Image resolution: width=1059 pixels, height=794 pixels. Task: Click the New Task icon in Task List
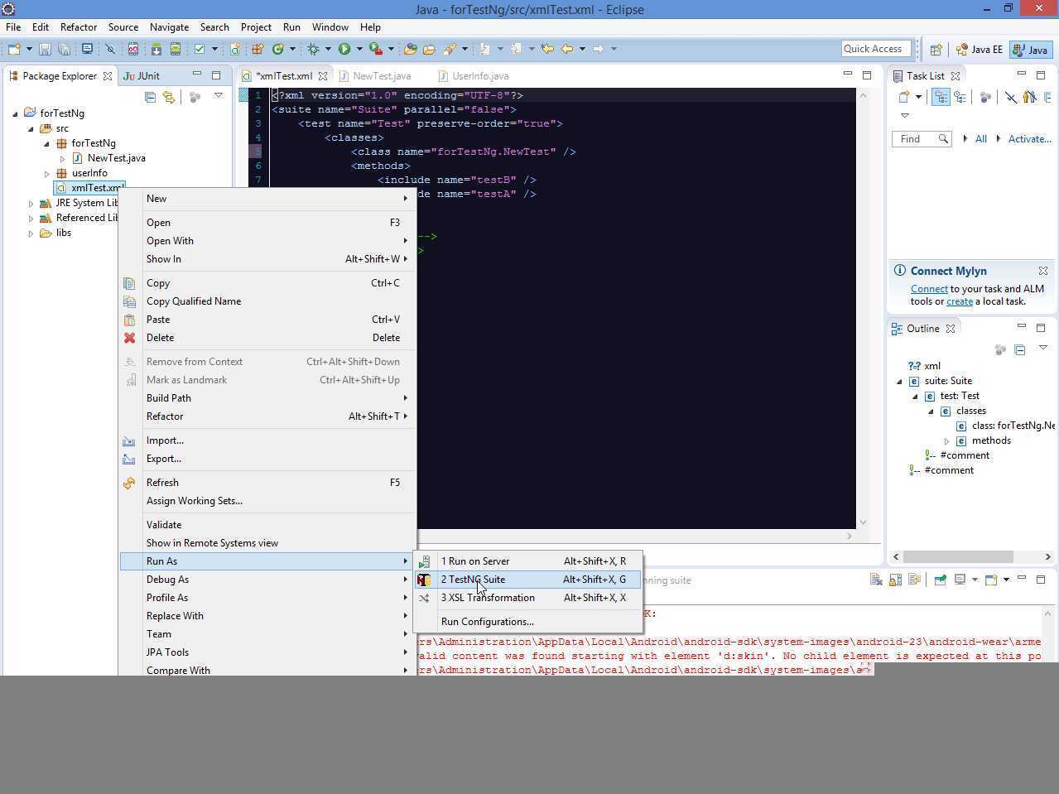(904, 97)
